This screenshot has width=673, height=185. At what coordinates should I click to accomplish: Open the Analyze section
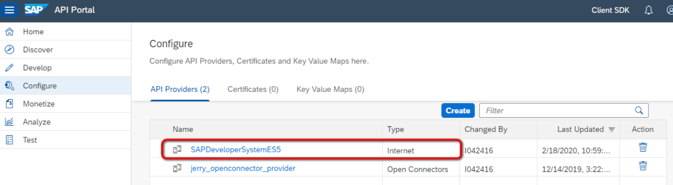65,122
